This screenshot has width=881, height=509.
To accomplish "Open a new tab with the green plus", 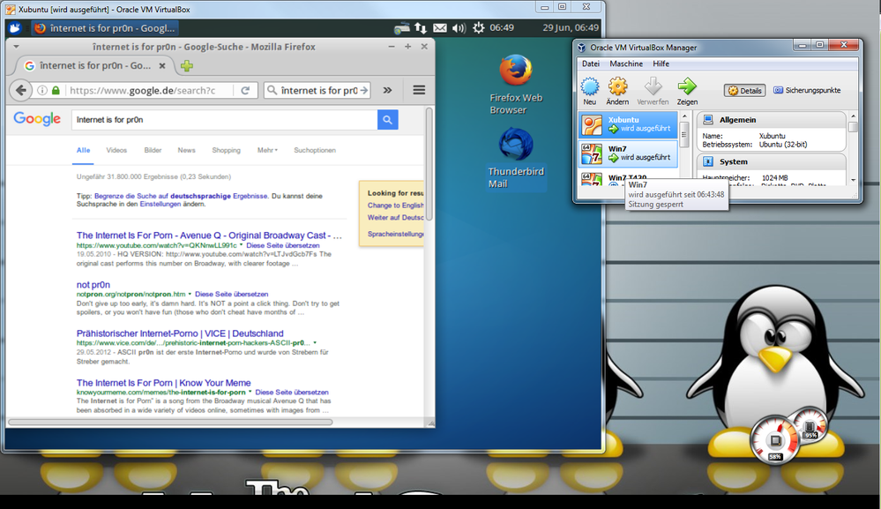I will [187, 66].
